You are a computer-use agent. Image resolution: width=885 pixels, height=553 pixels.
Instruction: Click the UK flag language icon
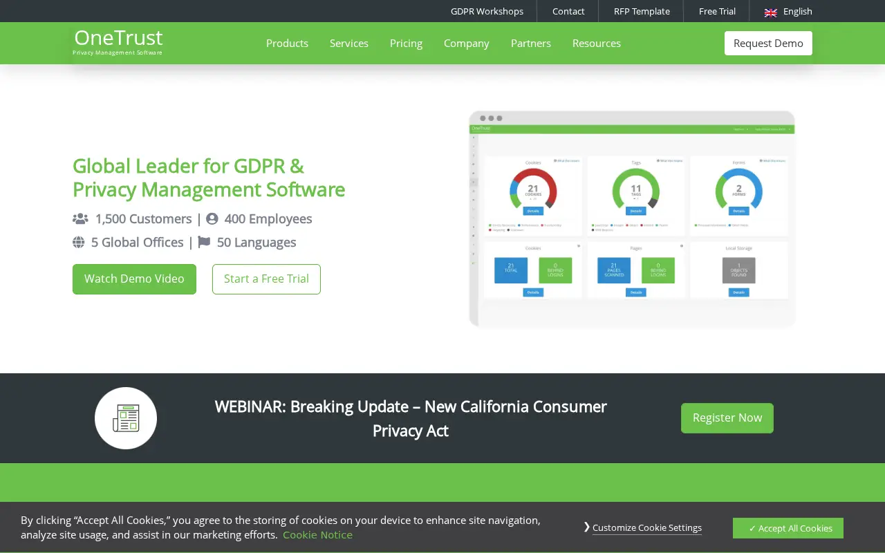click(x=771, y=12)
